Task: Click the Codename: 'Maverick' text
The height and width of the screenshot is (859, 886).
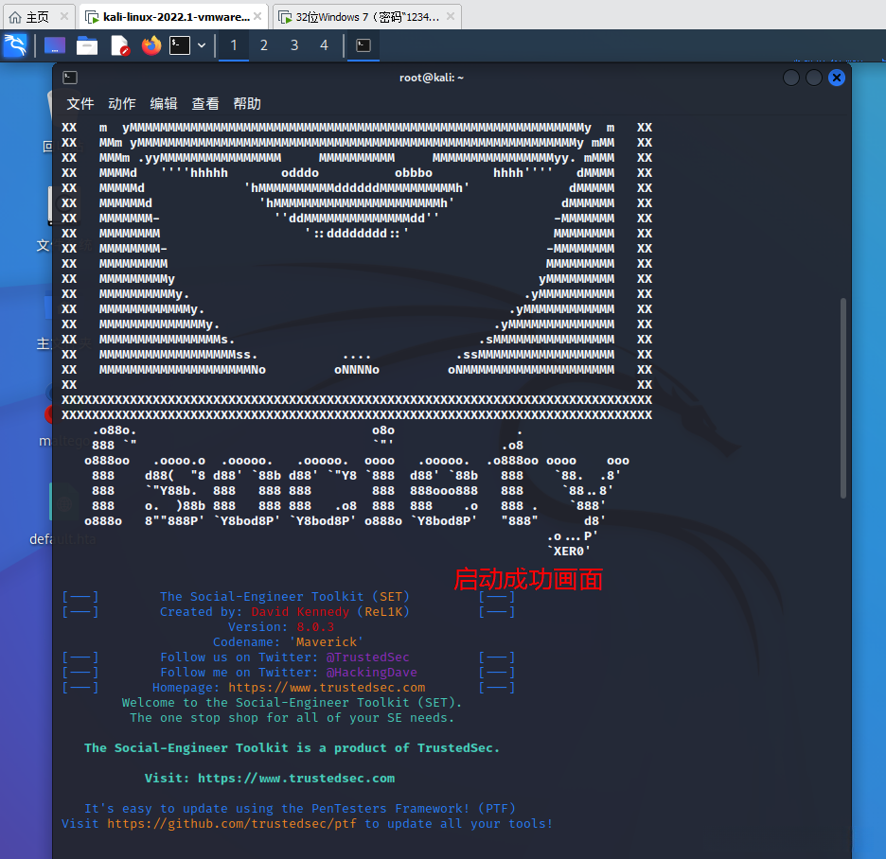Action: coord(288,642)
